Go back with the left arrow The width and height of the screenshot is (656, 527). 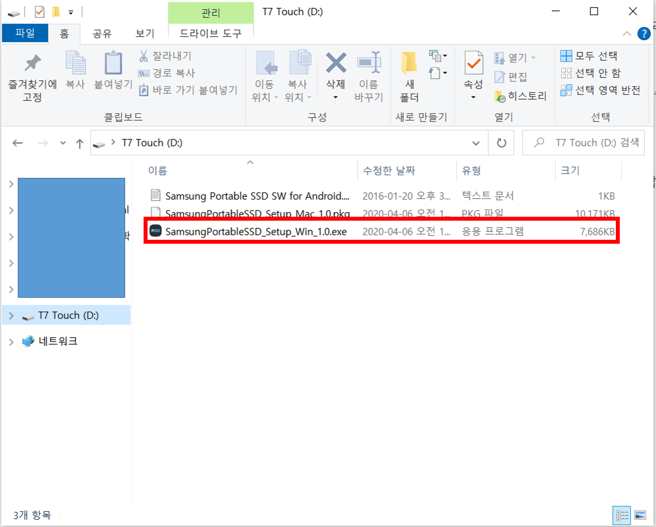coord(18,143)
